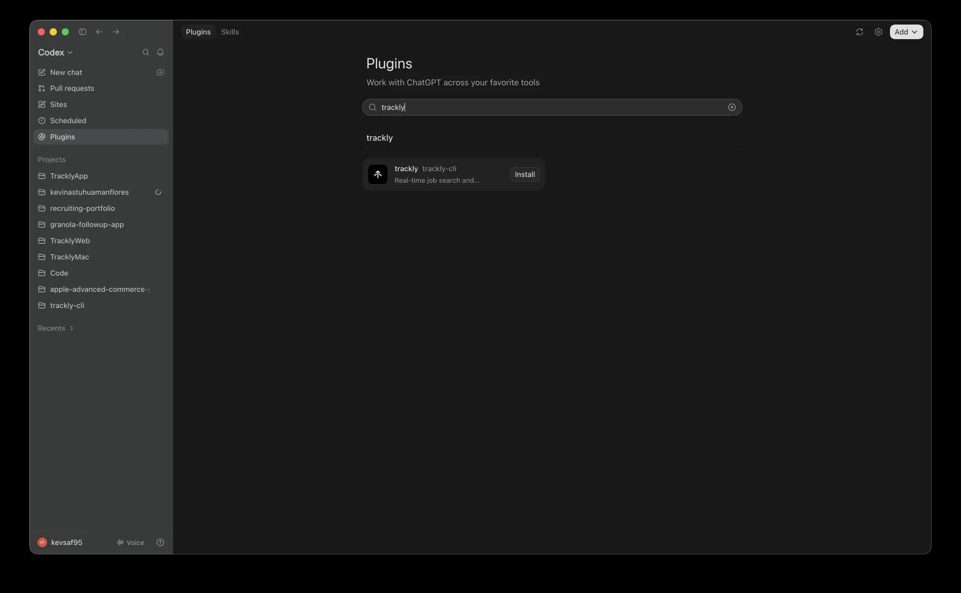Click the trackly plugin arrow icon
Viewport: 961px width, 593px height.
pyautogui.click(x=378, y=174)
